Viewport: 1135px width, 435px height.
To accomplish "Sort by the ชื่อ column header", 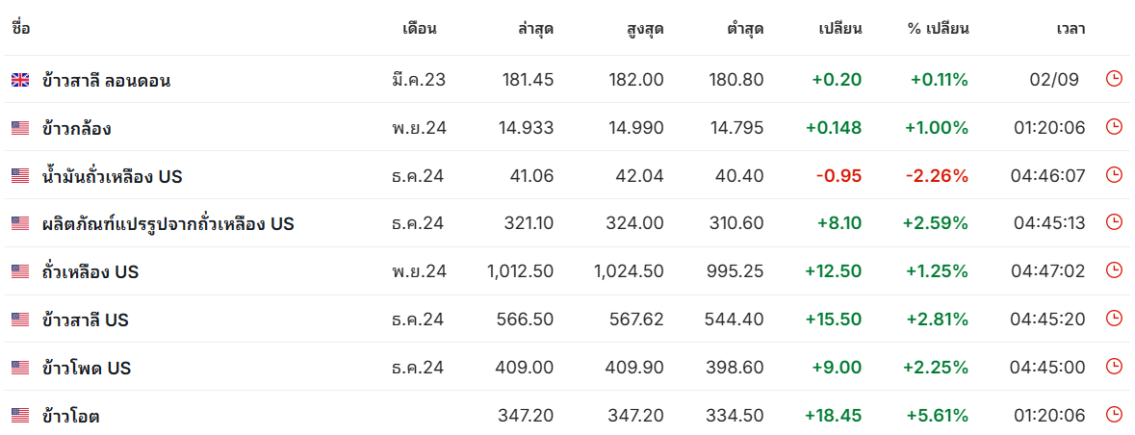I will point(21,28).
